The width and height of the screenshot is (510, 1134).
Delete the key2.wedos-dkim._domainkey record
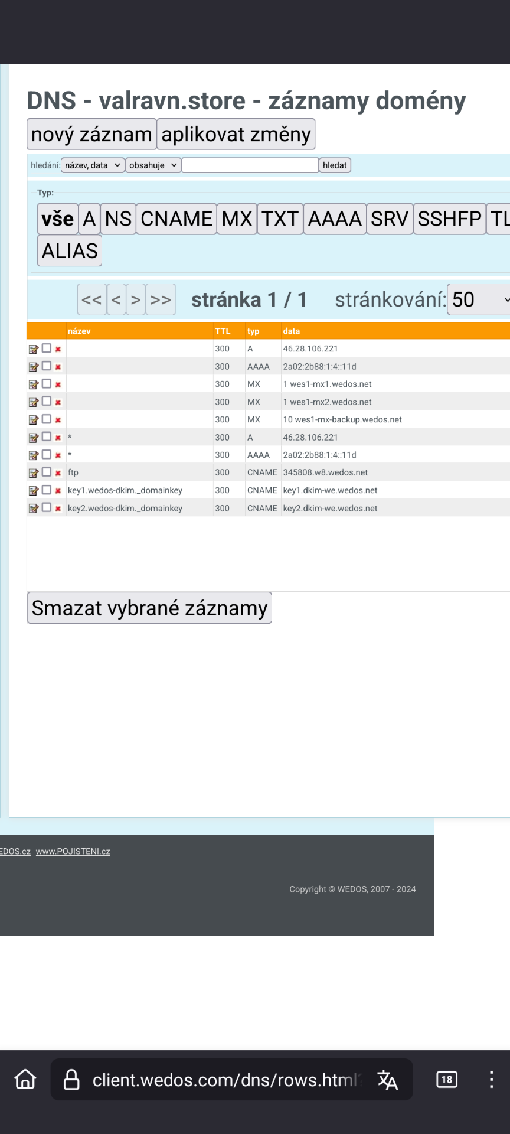pyautogui.click(x=58, y=509)
